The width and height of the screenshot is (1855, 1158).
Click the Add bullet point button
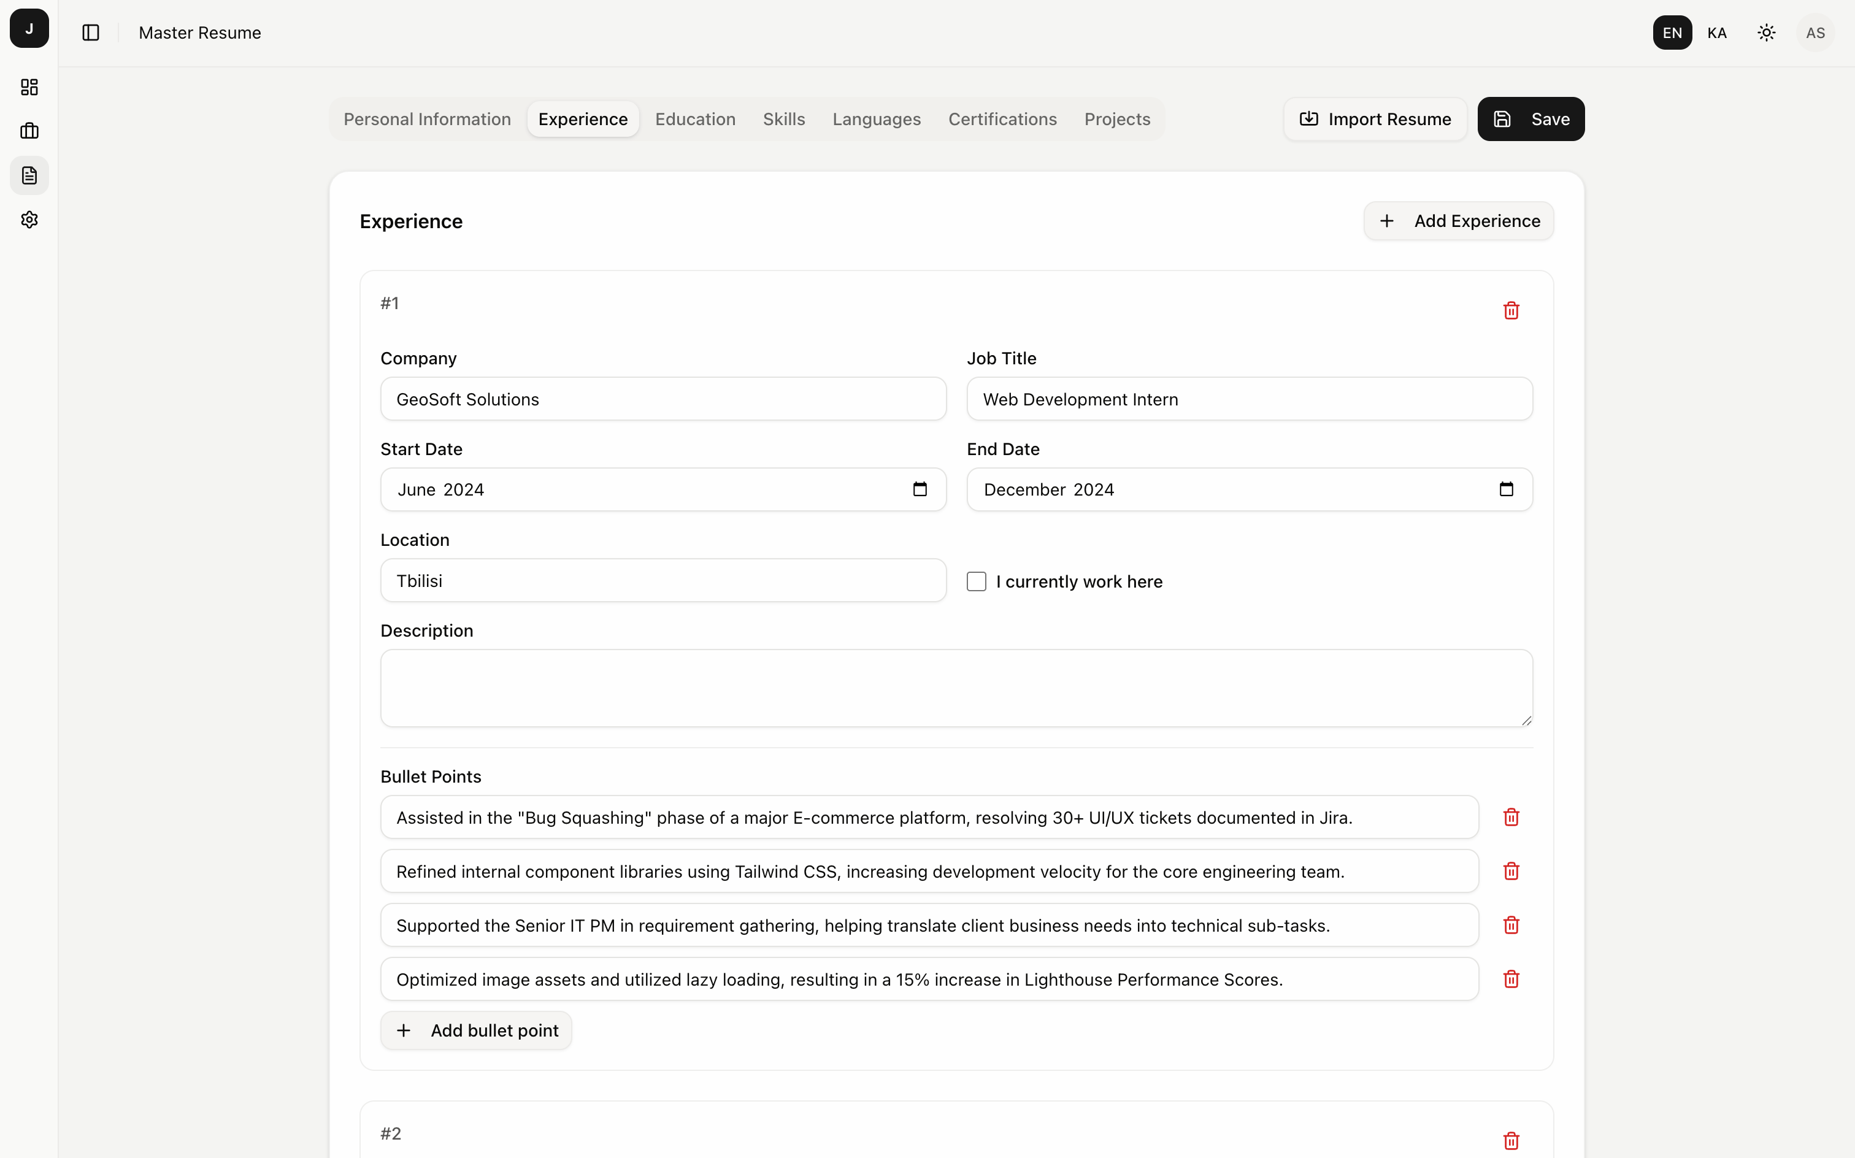click(x=475, y=1030)
